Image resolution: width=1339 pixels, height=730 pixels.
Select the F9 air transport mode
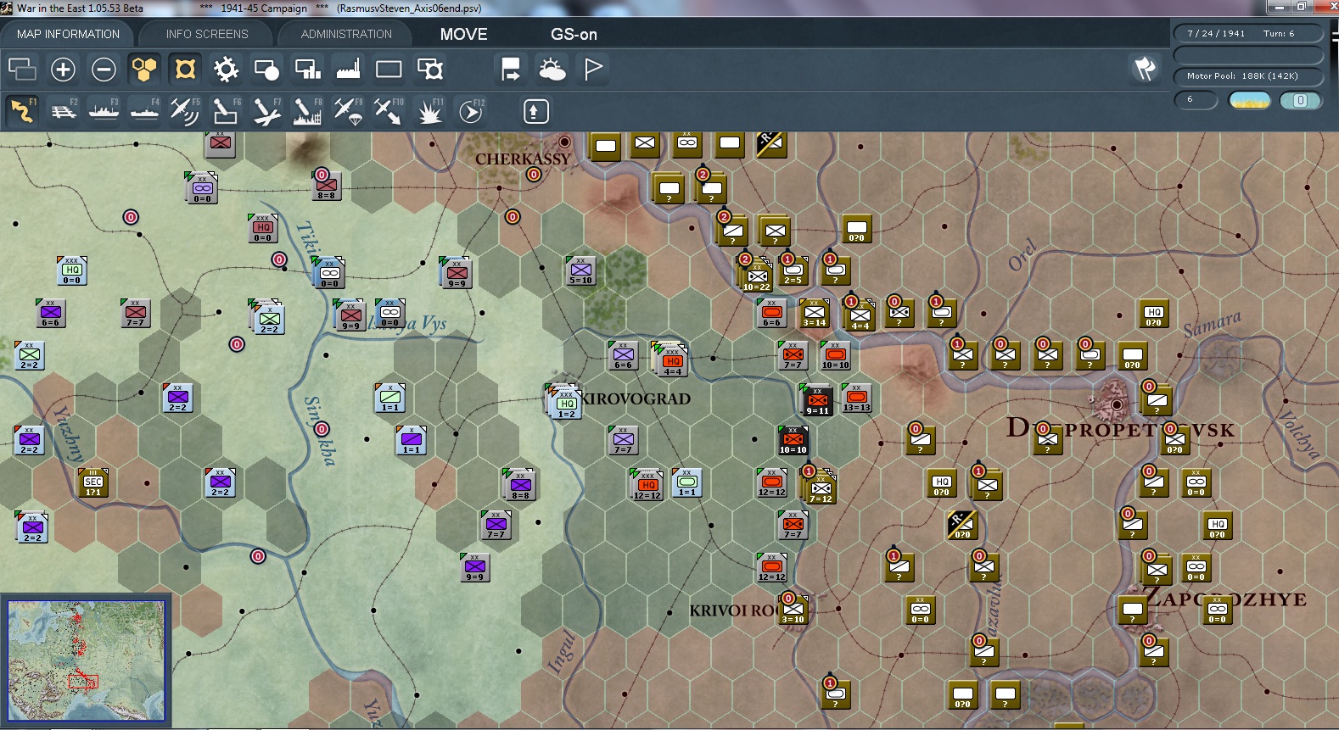(348, 111)
